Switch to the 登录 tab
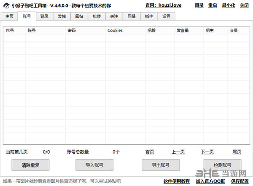This screenshot has height=186, width=253. coord(44,16)
